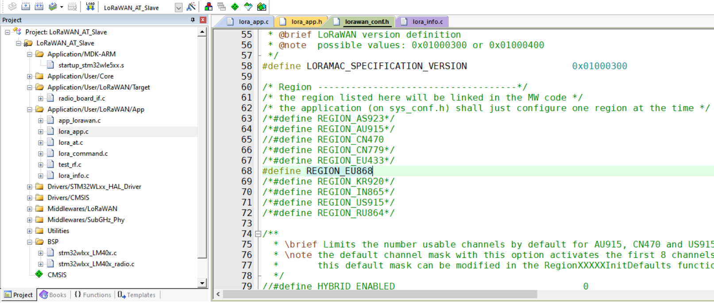Click the project tree scroll down arrow
The image size is (714, 303).
point(202,283)
